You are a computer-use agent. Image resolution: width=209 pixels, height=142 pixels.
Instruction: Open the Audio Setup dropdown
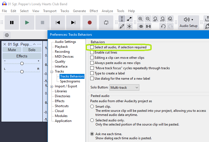tap(188, 23)
